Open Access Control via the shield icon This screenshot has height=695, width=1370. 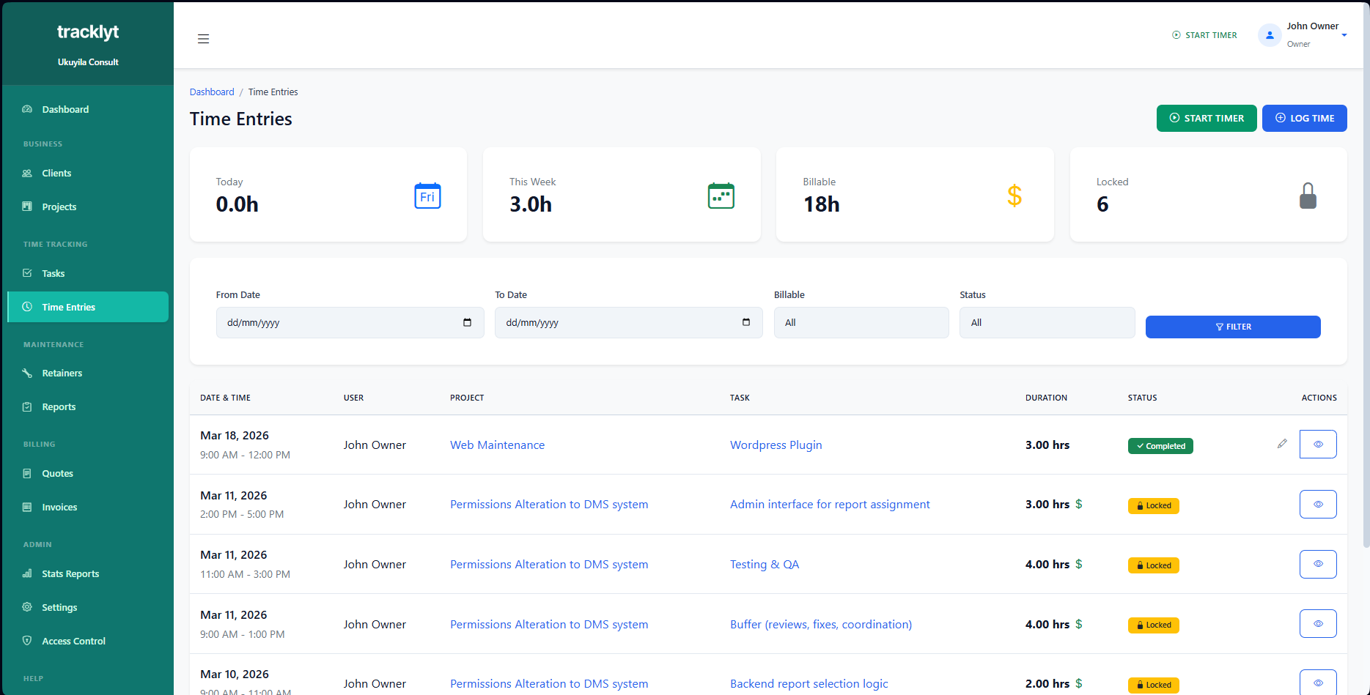point(26,641)
